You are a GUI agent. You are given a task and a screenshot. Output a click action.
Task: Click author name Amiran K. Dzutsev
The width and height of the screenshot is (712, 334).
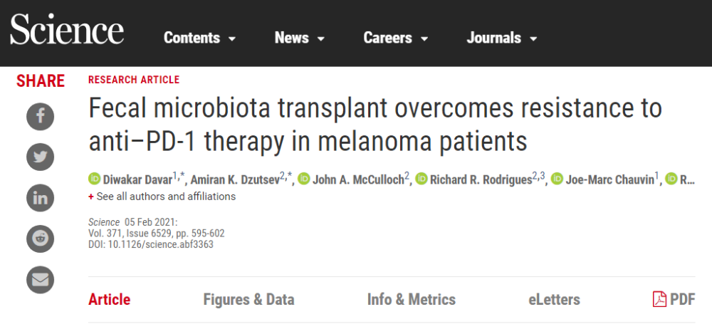coord(234,179)
